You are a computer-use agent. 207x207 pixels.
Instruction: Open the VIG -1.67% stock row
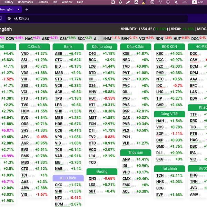click(x=34, y=195)
